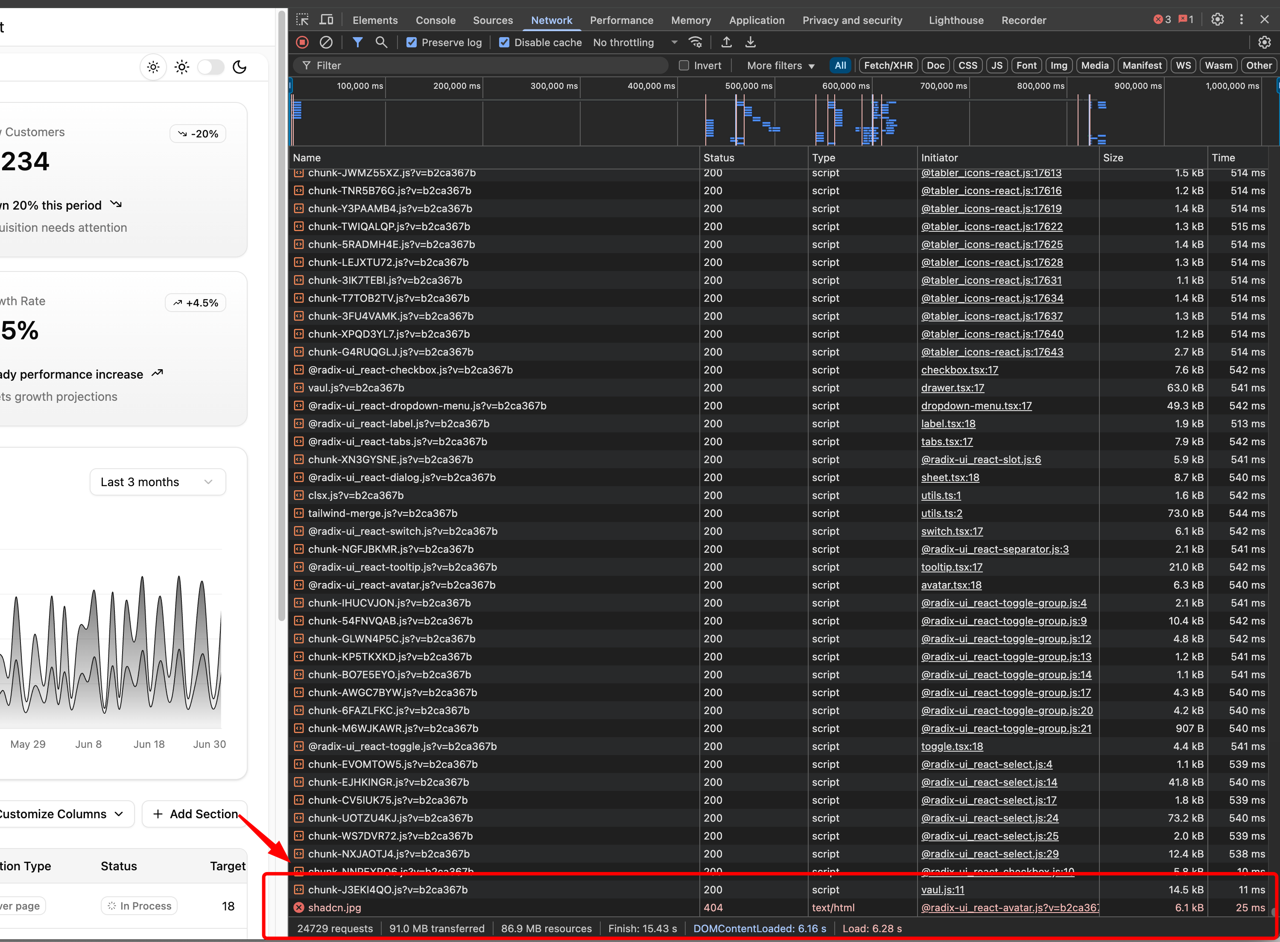Screen dimensions: 1280x942
Task: Filter requests by Fetch/XHR
Action: point(888,66)
